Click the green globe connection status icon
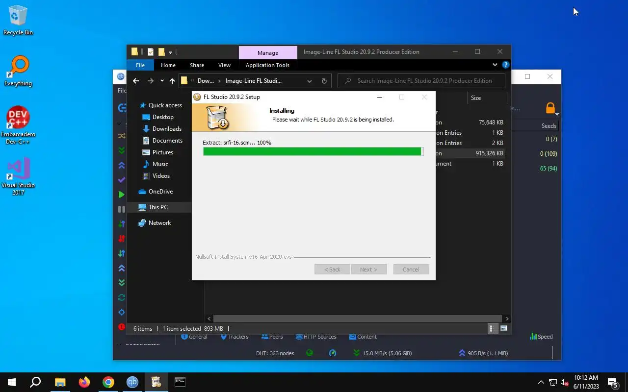Image resolution: width=628 pixels, height=392 pixels. click(x=310, y=353)
